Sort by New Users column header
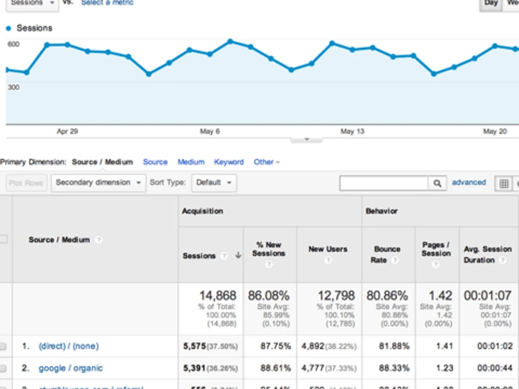The image size is (519, 389). [x=327, y=249]
